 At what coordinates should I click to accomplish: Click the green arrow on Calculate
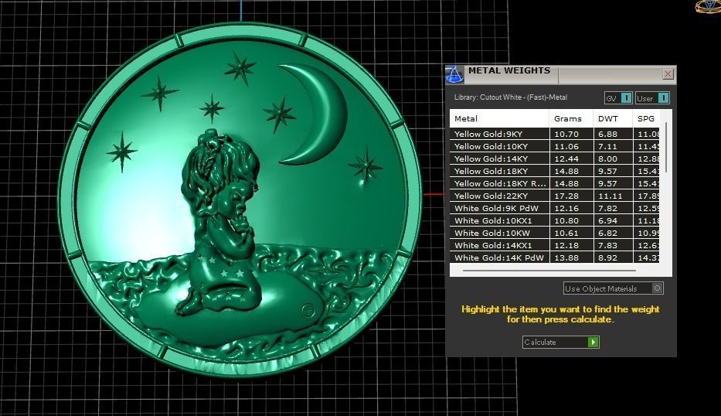pos(593,342)
